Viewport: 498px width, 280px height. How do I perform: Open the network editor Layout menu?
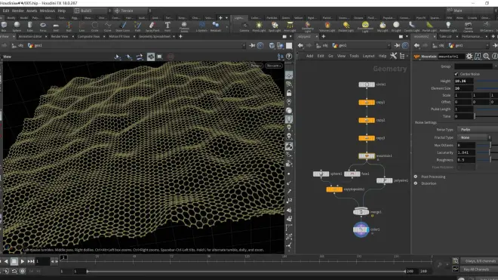368,56
